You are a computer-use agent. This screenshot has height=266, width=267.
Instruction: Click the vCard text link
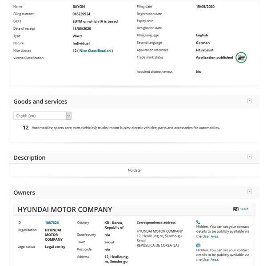pos(244,209)
